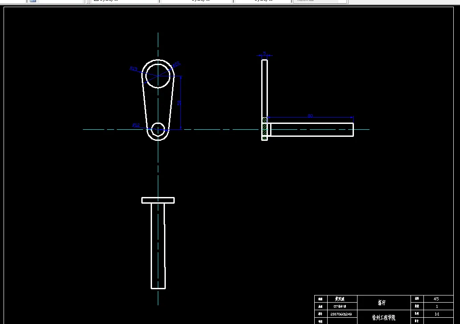The image size is (460, 324).
Task: Select the Ø12 diameter dimension label
Action: pos(136,125)
